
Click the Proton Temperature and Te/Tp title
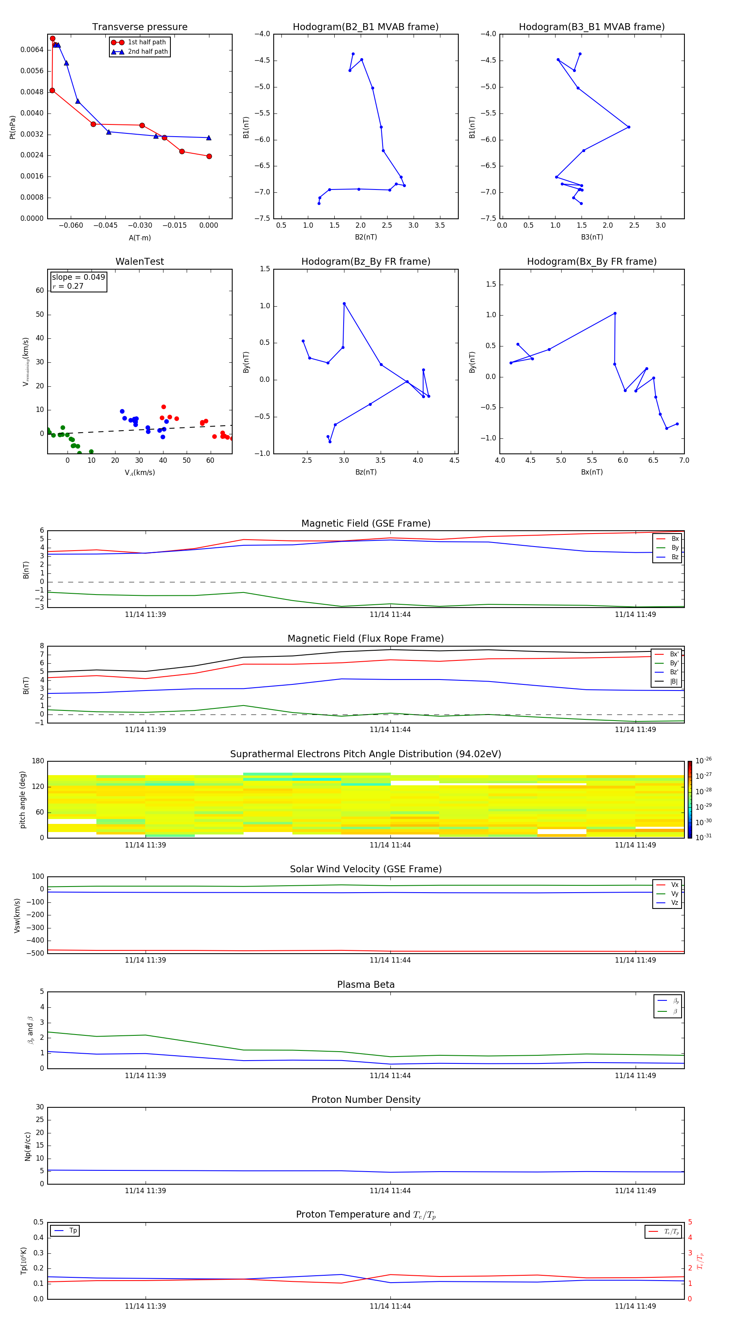366,1215
